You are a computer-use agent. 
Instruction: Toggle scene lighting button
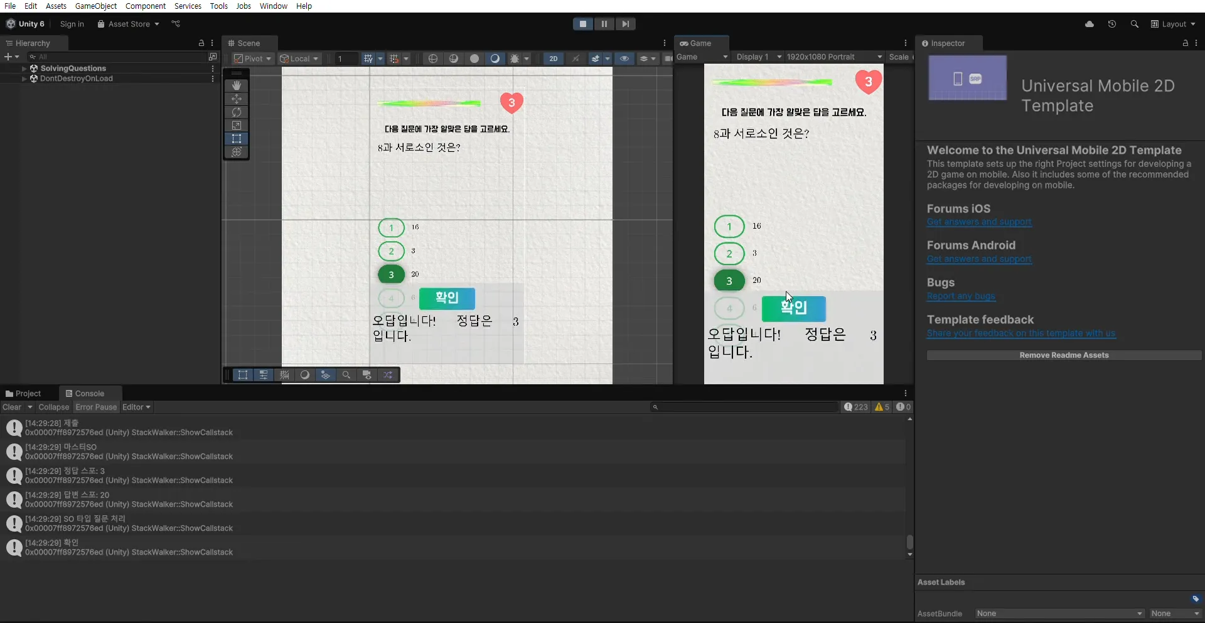(576, 58)
